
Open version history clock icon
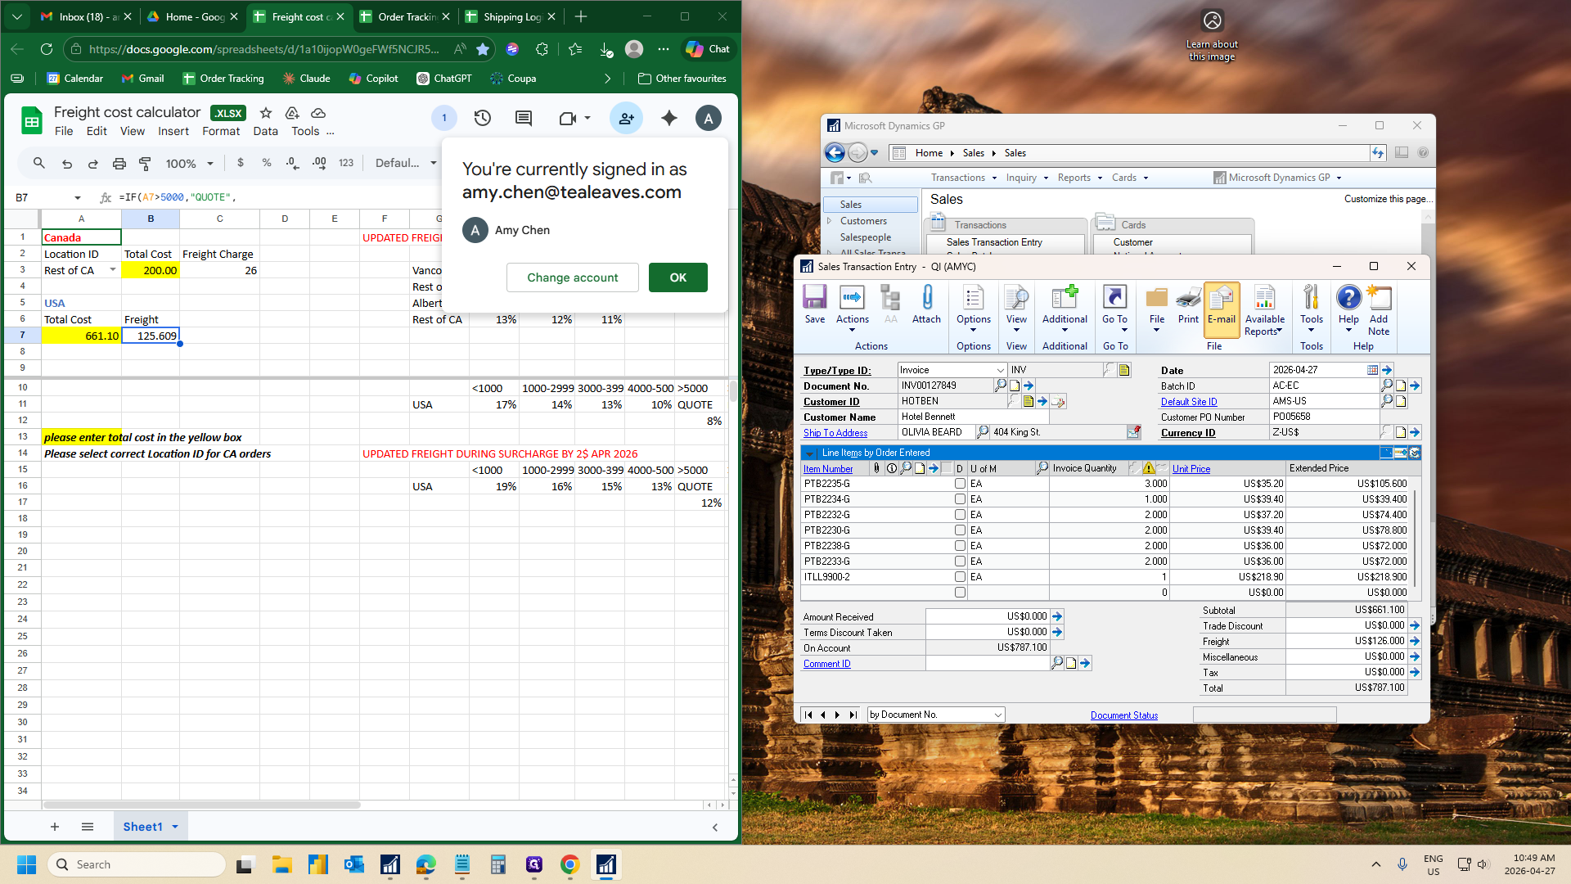pos(483,119)
